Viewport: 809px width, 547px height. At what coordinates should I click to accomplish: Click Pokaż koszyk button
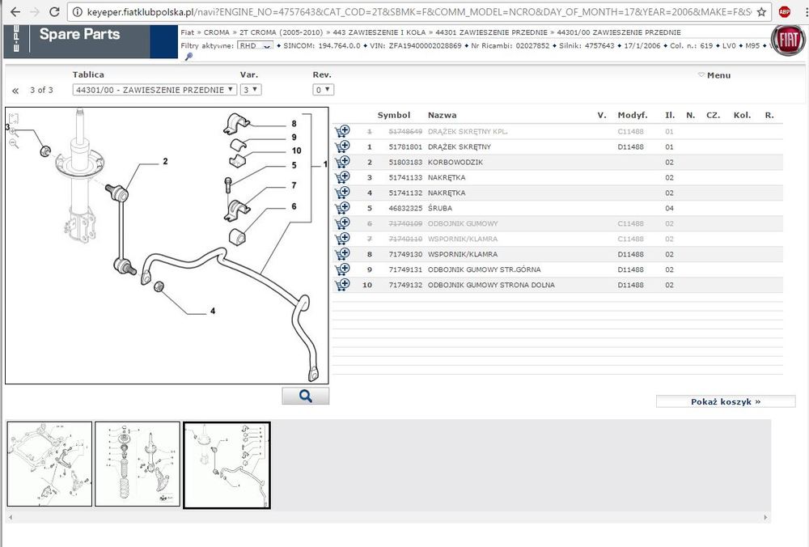pyautogui.click(x=726, y=401)
